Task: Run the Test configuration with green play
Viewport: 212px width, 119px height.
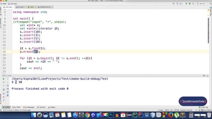Action: pos(186,4)
